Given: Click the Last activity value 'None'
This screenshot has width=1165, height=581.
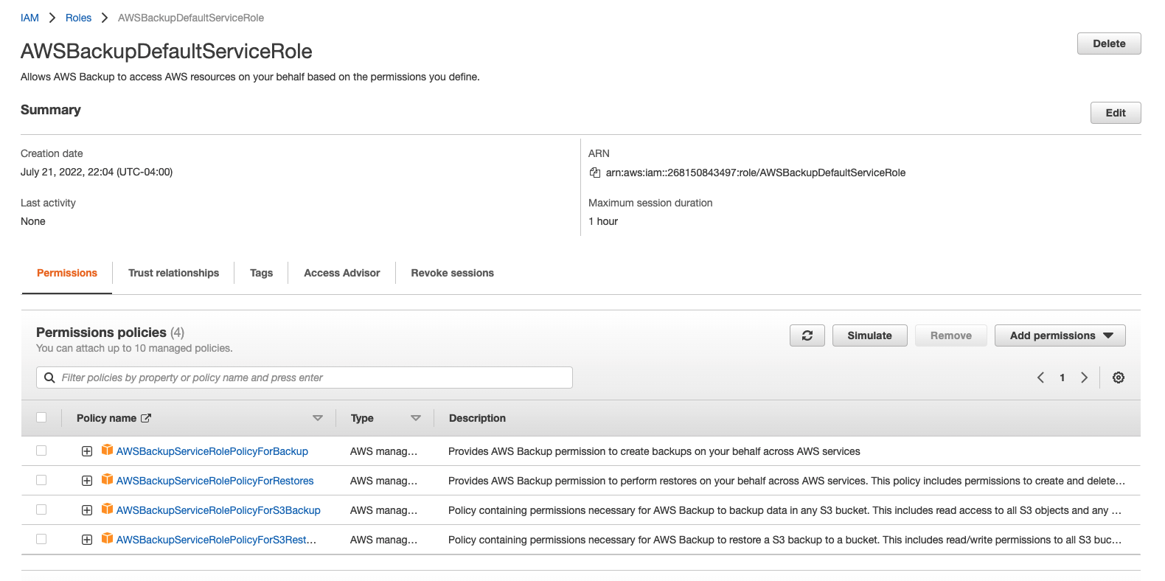Looking at the screenshot, I should 33,221.
